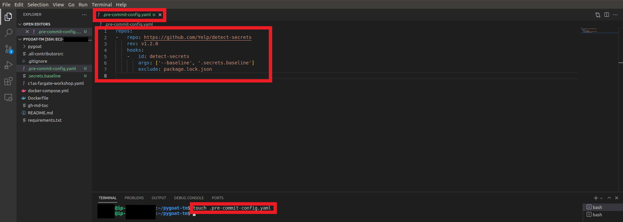Create a new terminal with plus icon
The height and width of the screenshot is (222, 623).
(596, 198)
